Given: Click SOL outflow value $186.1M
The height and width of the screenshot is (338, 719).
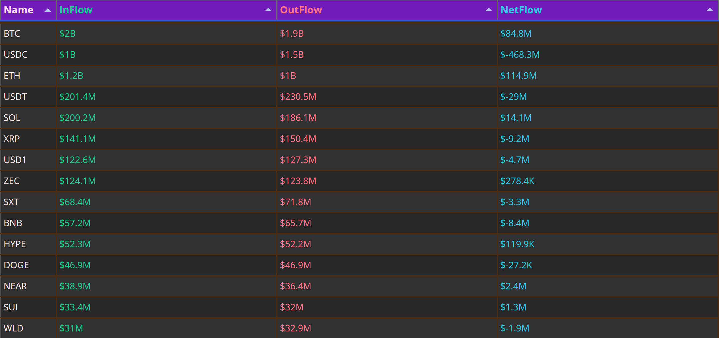Looking at the screenshot, I should click(298, 118).
